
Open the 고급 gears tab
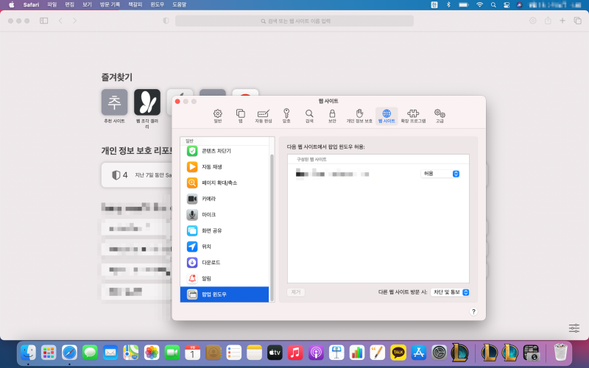[x=440, y=116]
